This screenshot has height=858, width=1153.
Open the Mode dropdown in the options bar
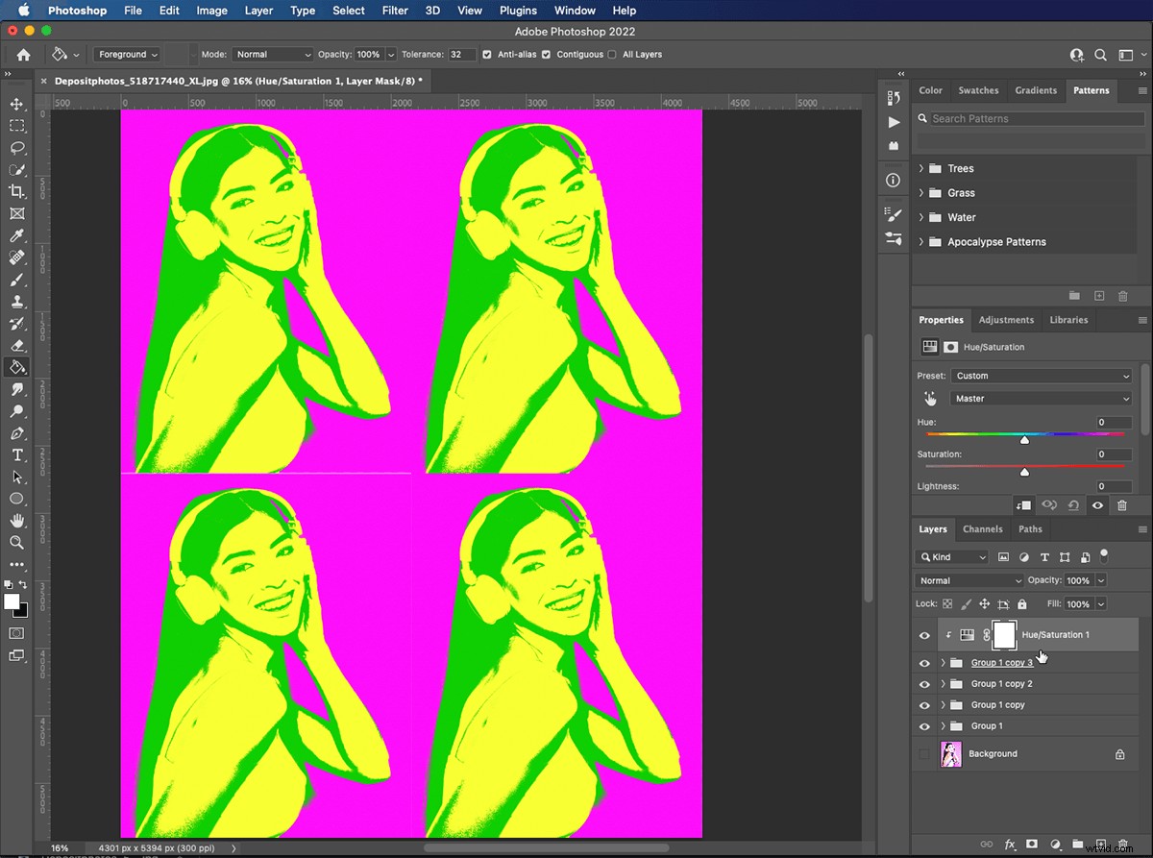click(272, 55)
